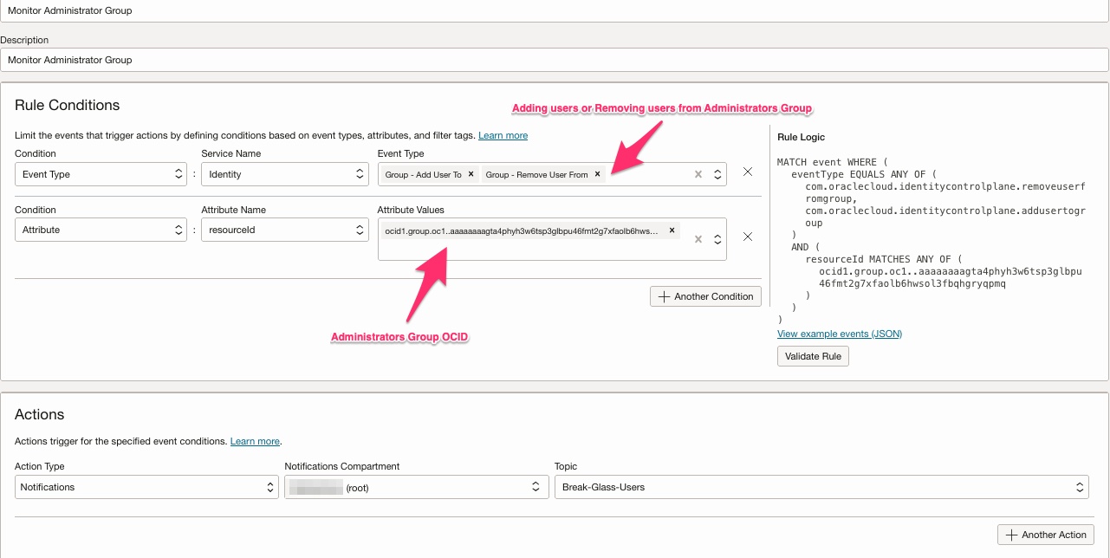The width and height of the screenshot is (1110, 558).
Task: Clear all selected Event Type values
Action: point(698,174)
